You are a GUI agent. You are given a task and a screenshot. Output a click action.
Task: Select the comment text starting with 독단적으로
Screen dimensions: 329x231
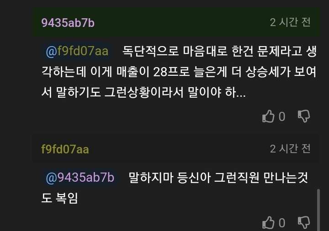click(179, 72)
